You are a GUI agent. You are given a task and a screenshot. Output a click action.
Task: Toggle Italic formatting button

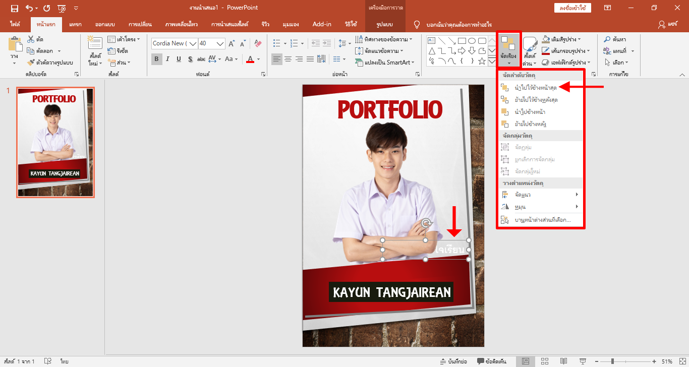coord(167,59)
